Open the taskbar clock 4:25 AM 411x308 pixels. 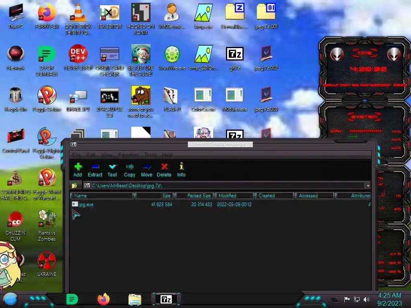point(389,299)
